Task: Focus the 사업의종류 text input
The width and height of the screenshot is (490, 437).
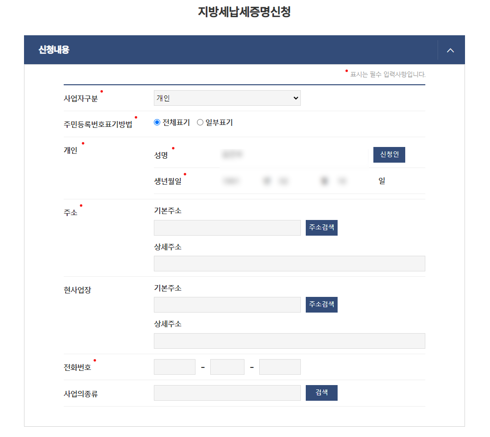Action: click(x=227, y=392)
